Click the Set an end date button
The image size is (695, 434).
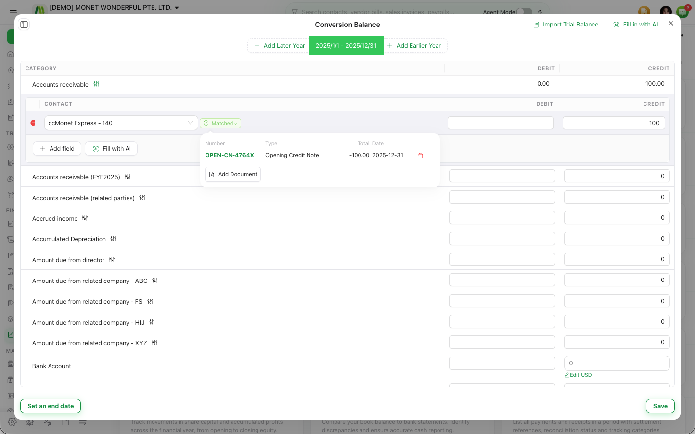pos(51,406)
